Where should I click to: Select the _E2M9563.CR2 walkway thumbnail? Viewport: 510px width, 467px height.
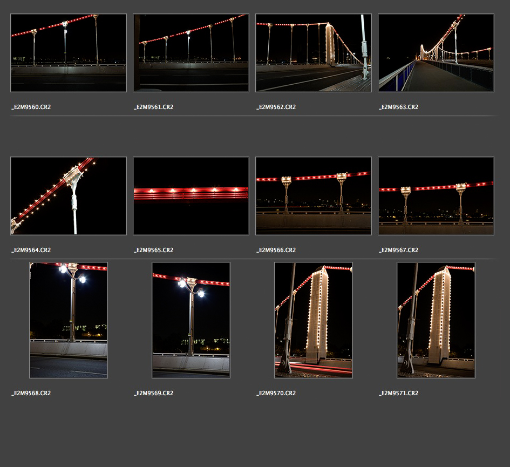[436, 53]
